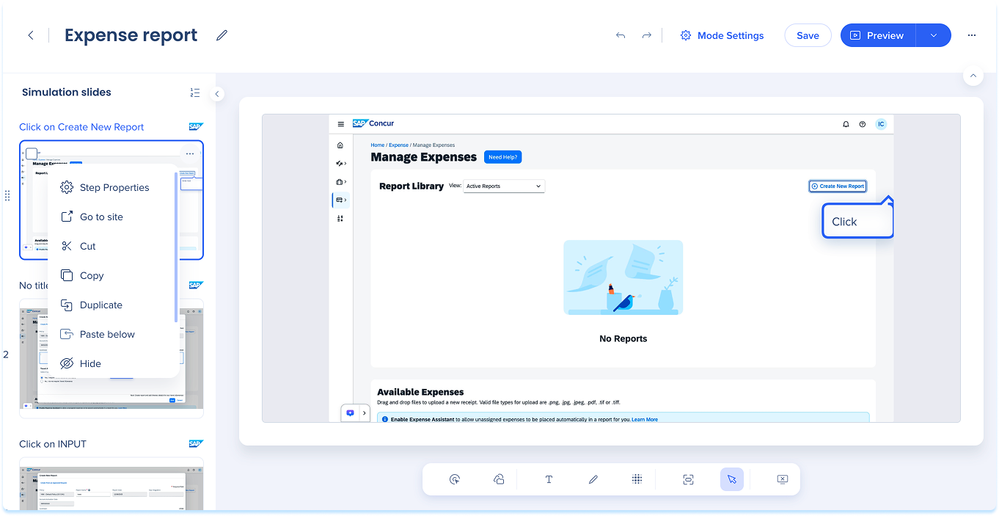This screenshot has height=516, width=999.
Task: Click the Save button
Action: [x=808, y=35]
